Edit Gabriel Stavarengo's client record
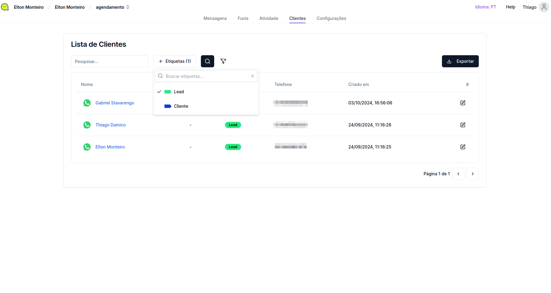551x293 pixels. (462, 103)
